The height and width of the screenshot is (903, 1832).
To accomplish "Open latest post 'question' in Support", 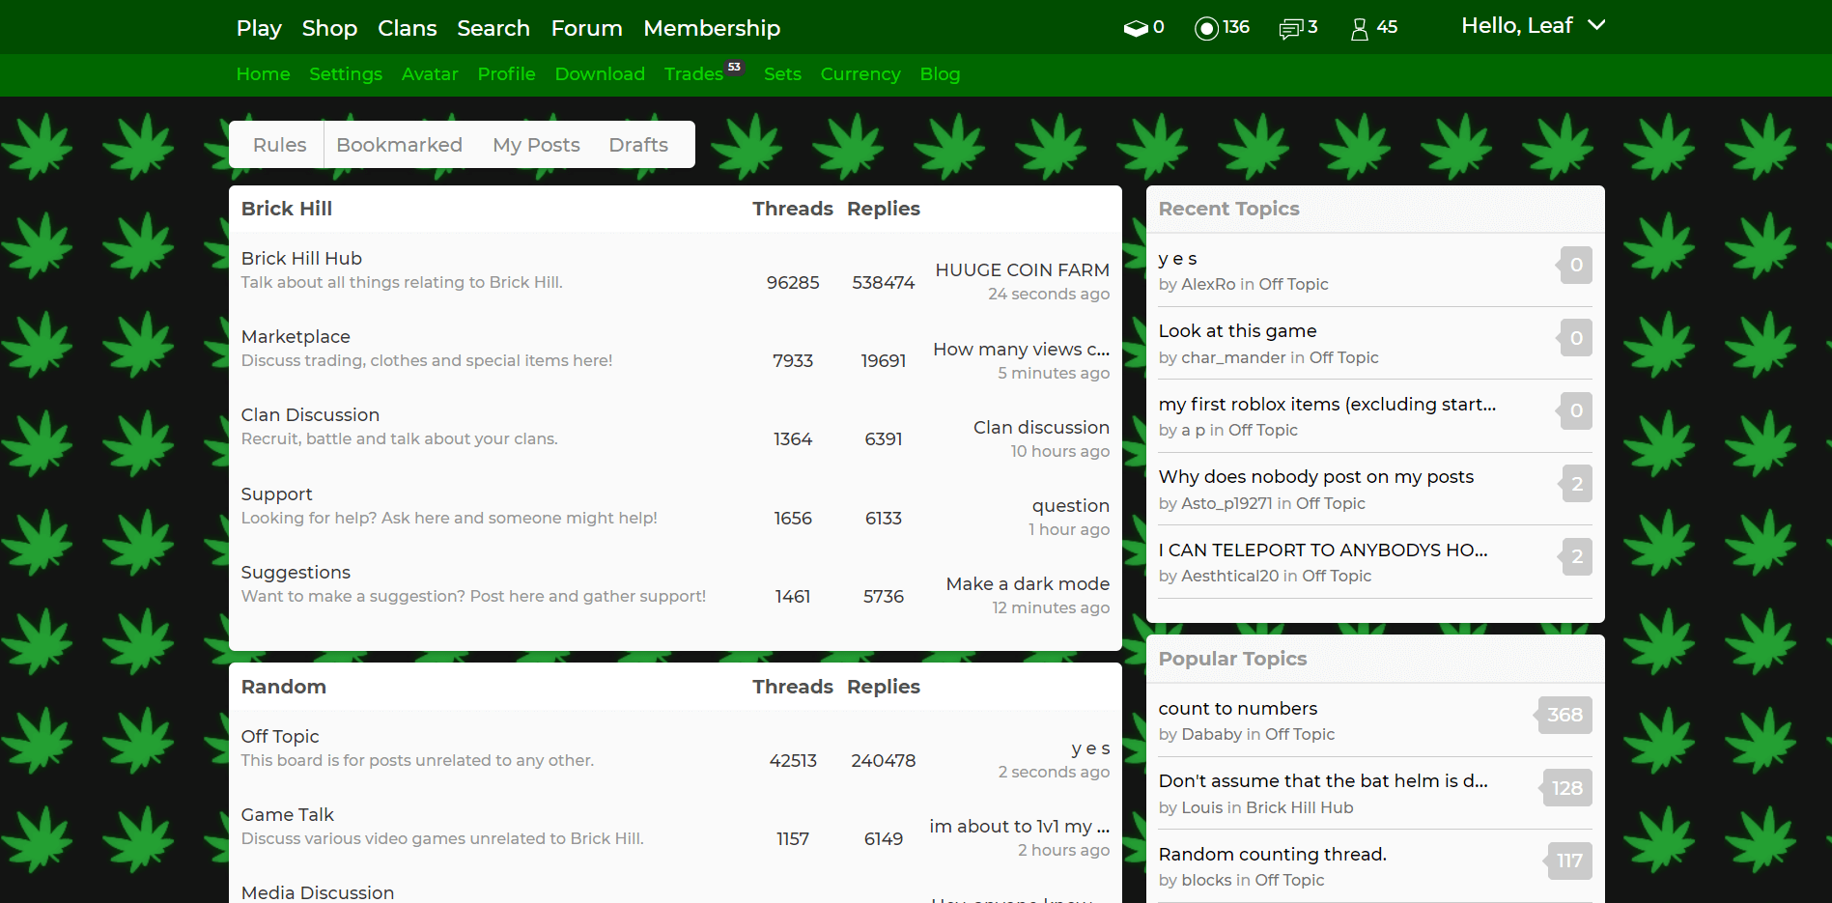I will pos(1070,506).
